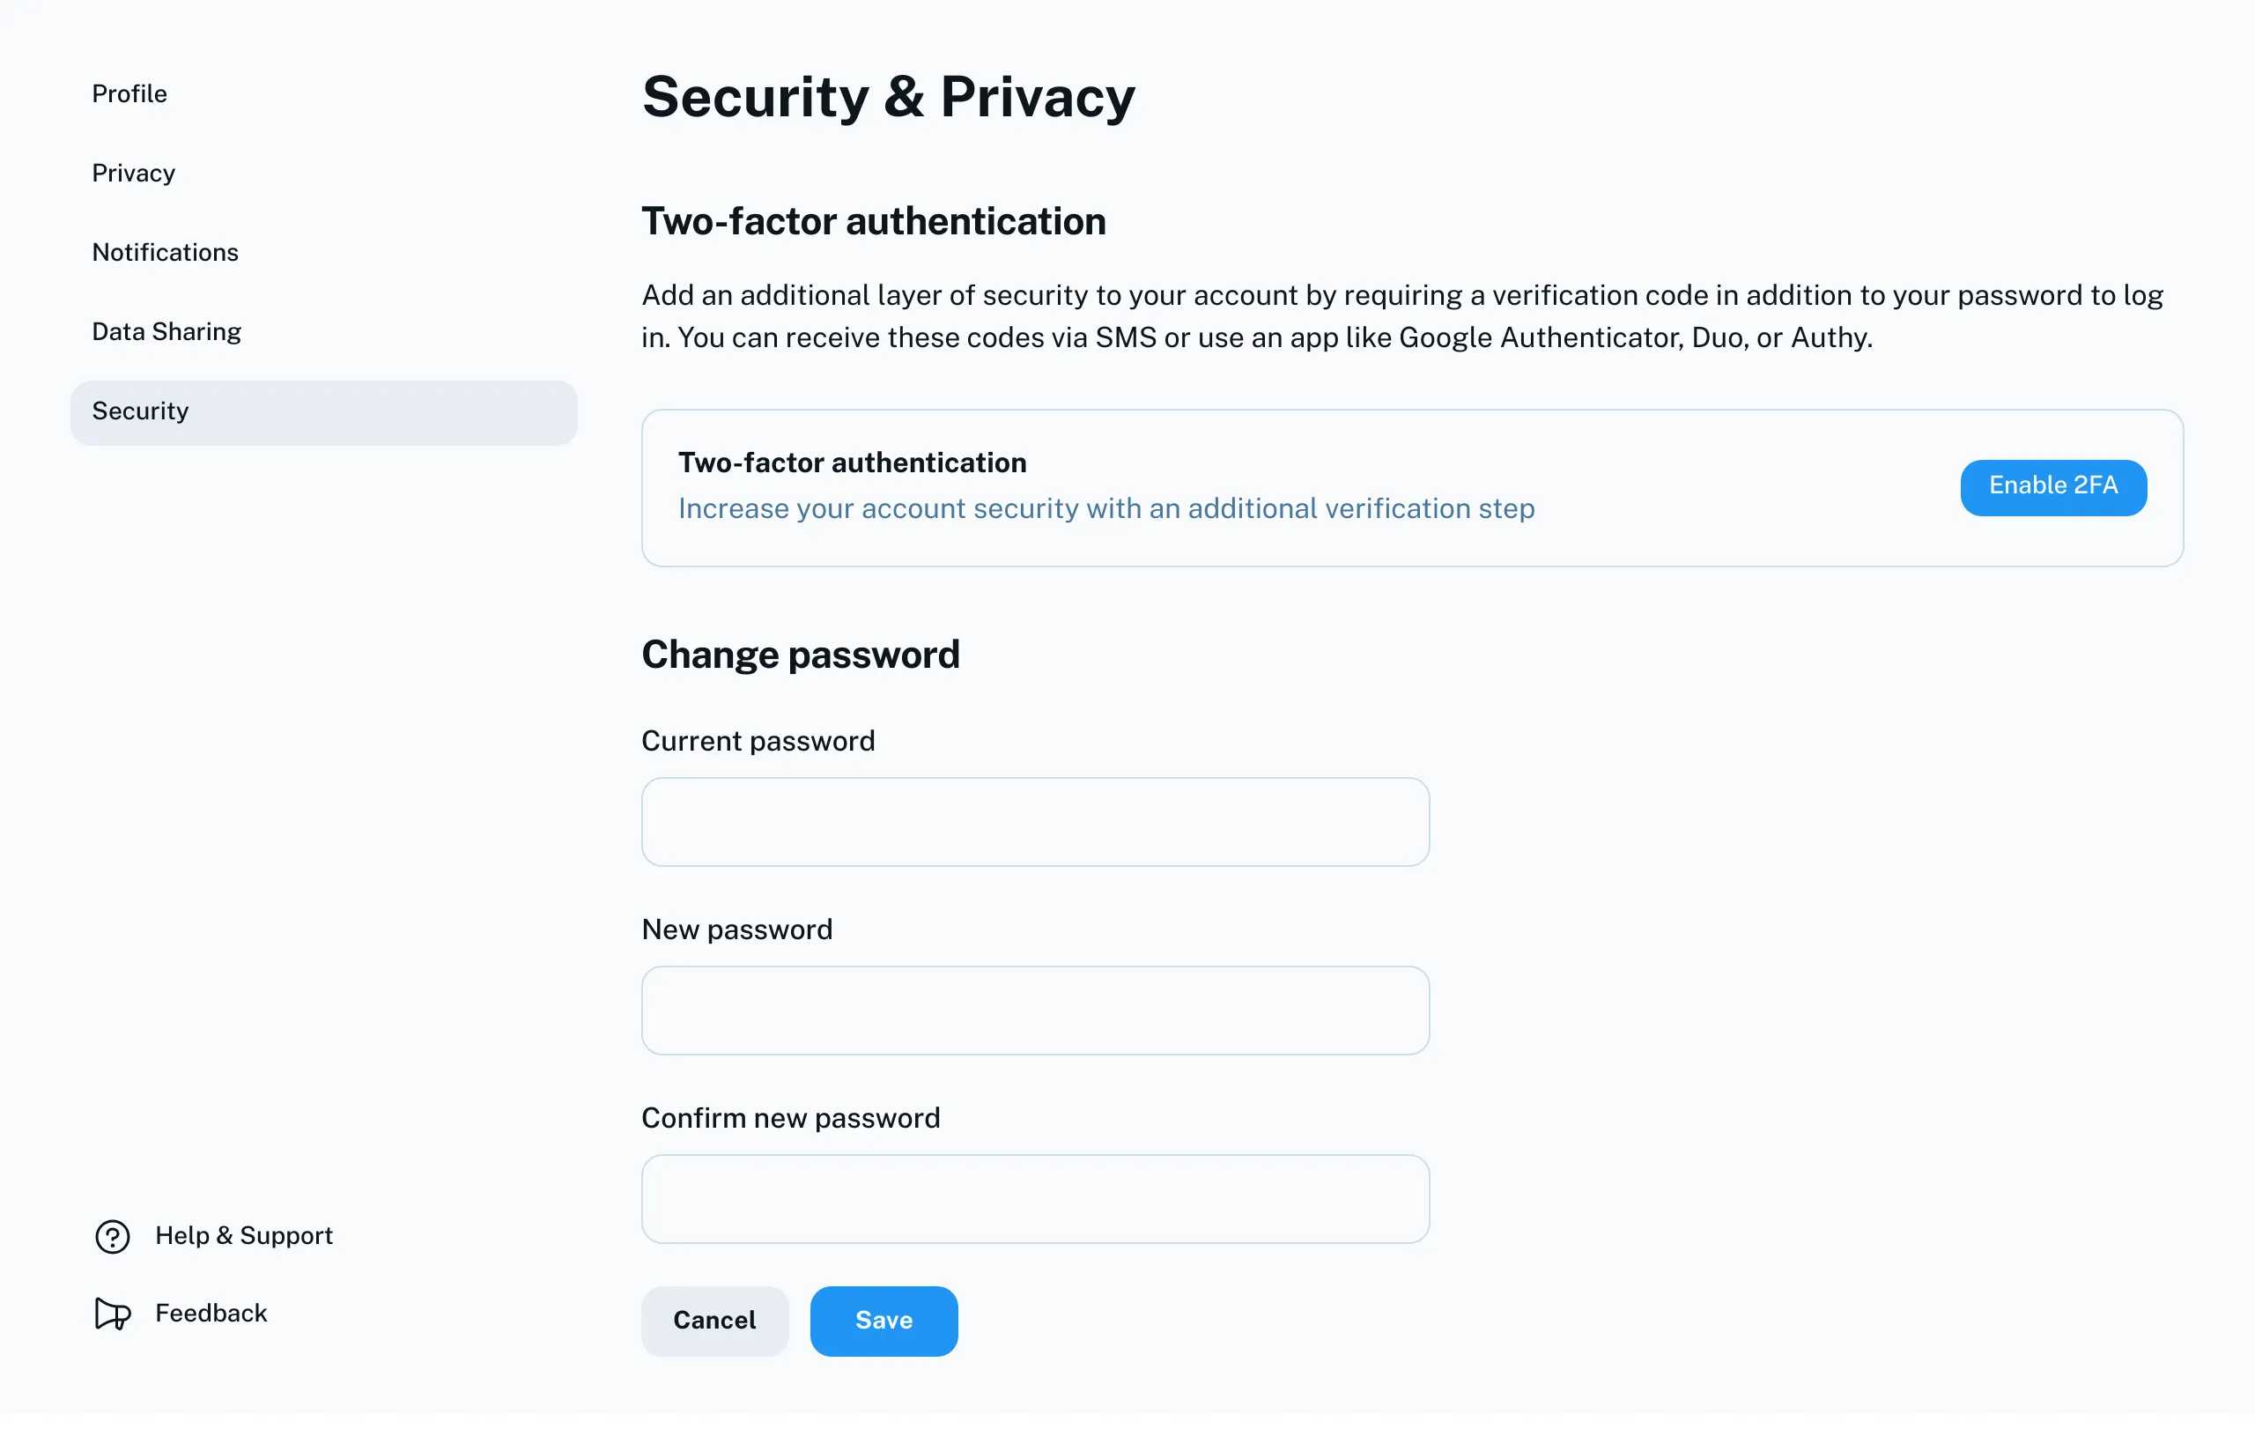Cancel the password change
2255x1429 pixels.
click(x=714, y=1321)
